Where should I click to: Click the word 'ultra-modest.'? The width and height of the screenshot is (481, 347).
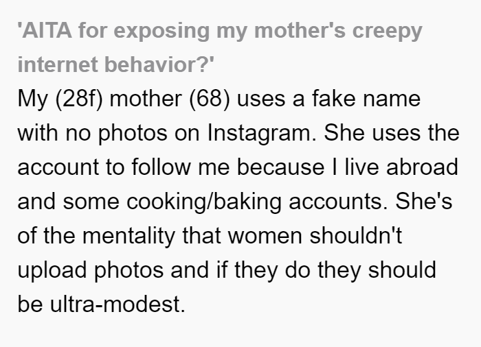118,304
